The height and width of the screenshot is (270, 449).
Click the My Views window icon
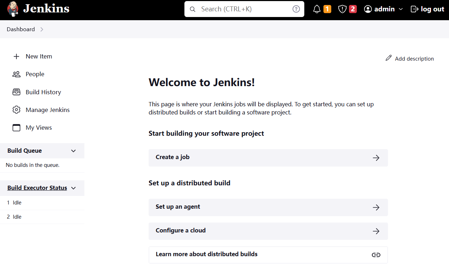(x=16, y=128)
